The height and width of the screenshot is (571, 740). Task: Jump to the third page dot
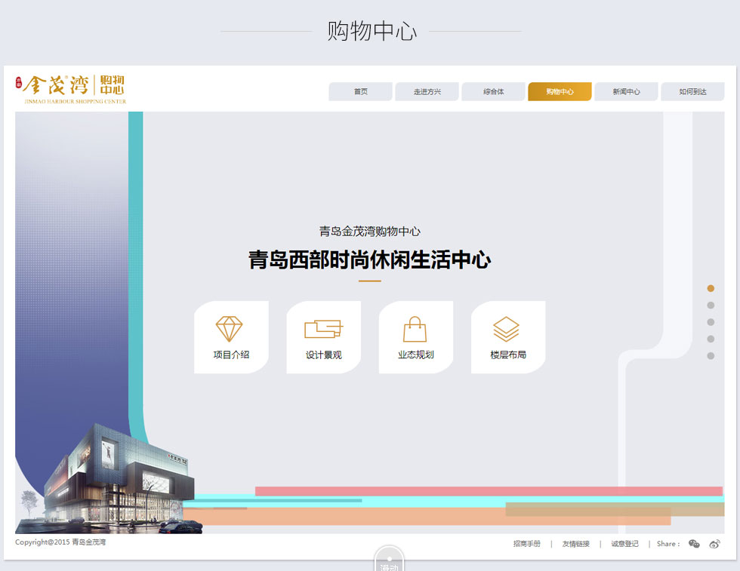[x=711, y=322]
